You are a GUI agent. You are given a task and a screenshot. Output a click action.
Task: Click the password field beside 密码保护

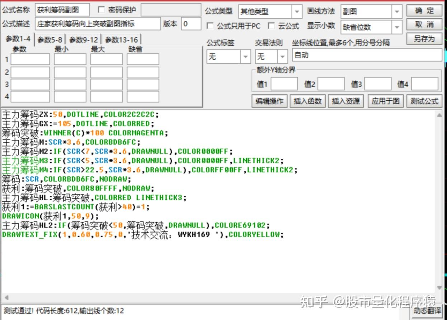(171, 10)
